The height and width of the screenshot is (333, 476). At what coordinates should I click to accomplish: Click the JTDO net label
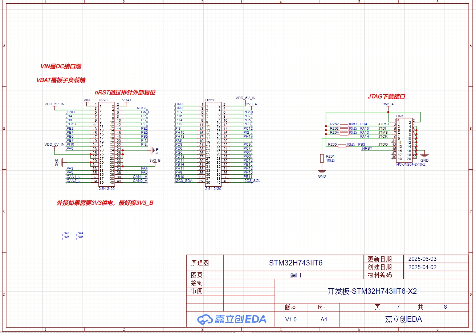coord(383,144)
